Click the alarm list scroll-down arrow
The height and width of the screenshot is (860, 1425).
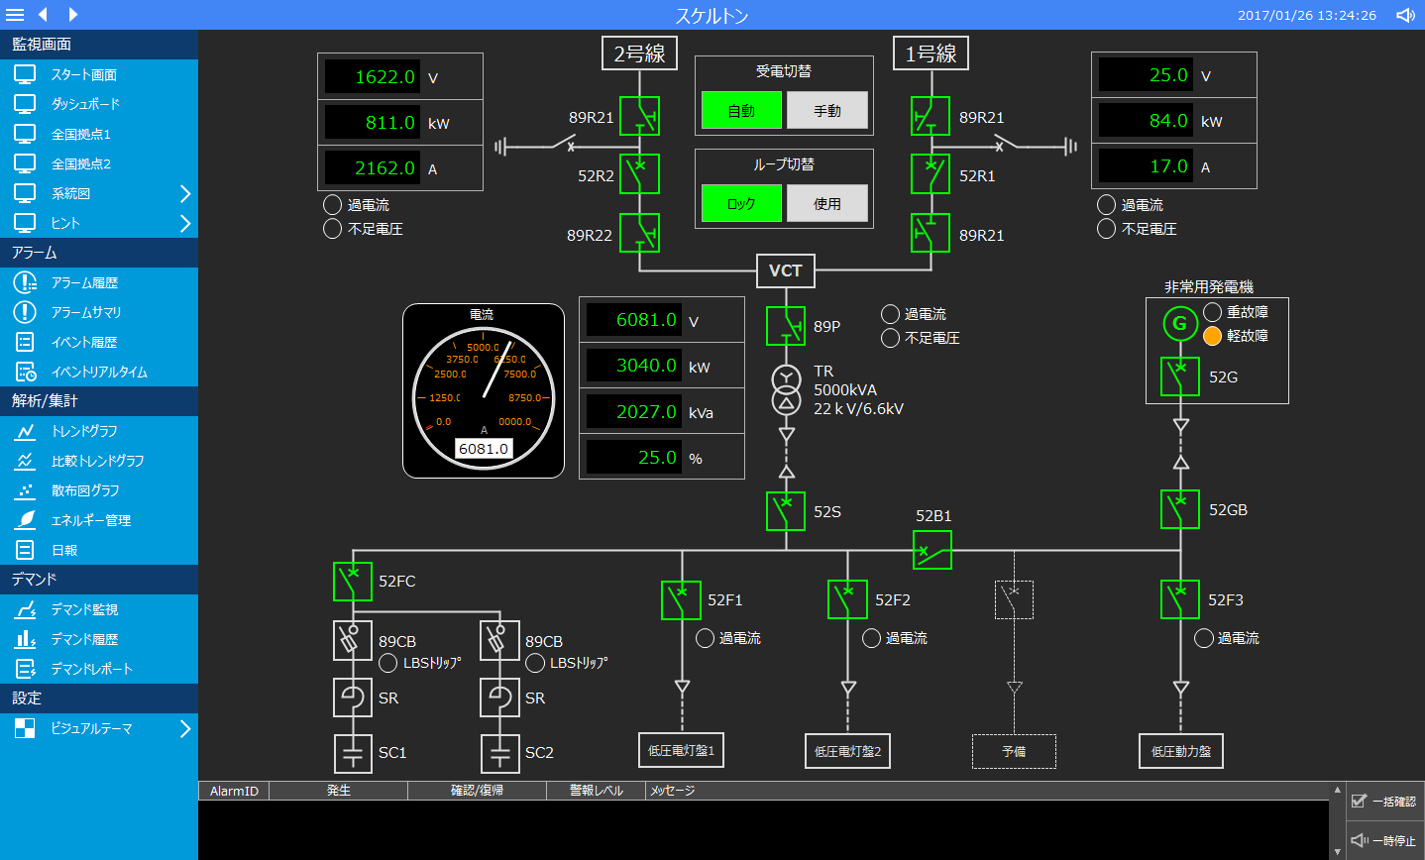click(x=1337, y=851)
